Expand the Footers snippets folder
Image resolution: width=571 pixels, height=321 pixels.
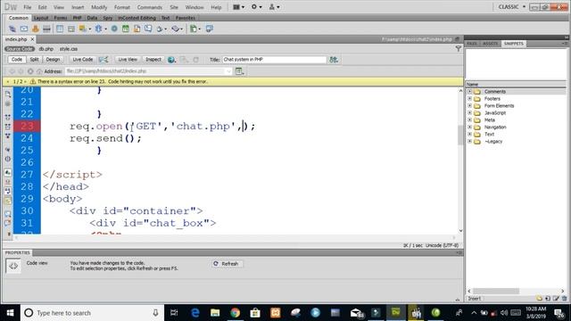click(x=470, y=99)
